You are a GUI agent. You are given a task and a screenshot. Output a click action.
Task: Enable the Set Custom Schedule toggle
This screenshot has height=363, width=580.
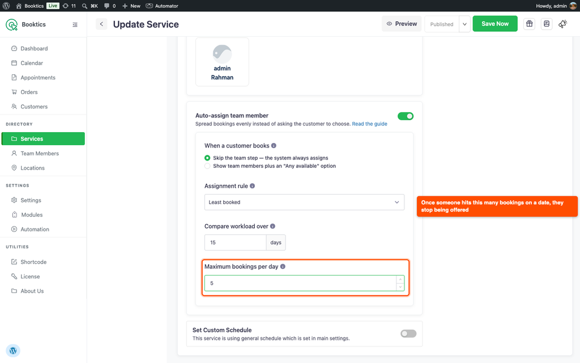(x=408, y=334)
